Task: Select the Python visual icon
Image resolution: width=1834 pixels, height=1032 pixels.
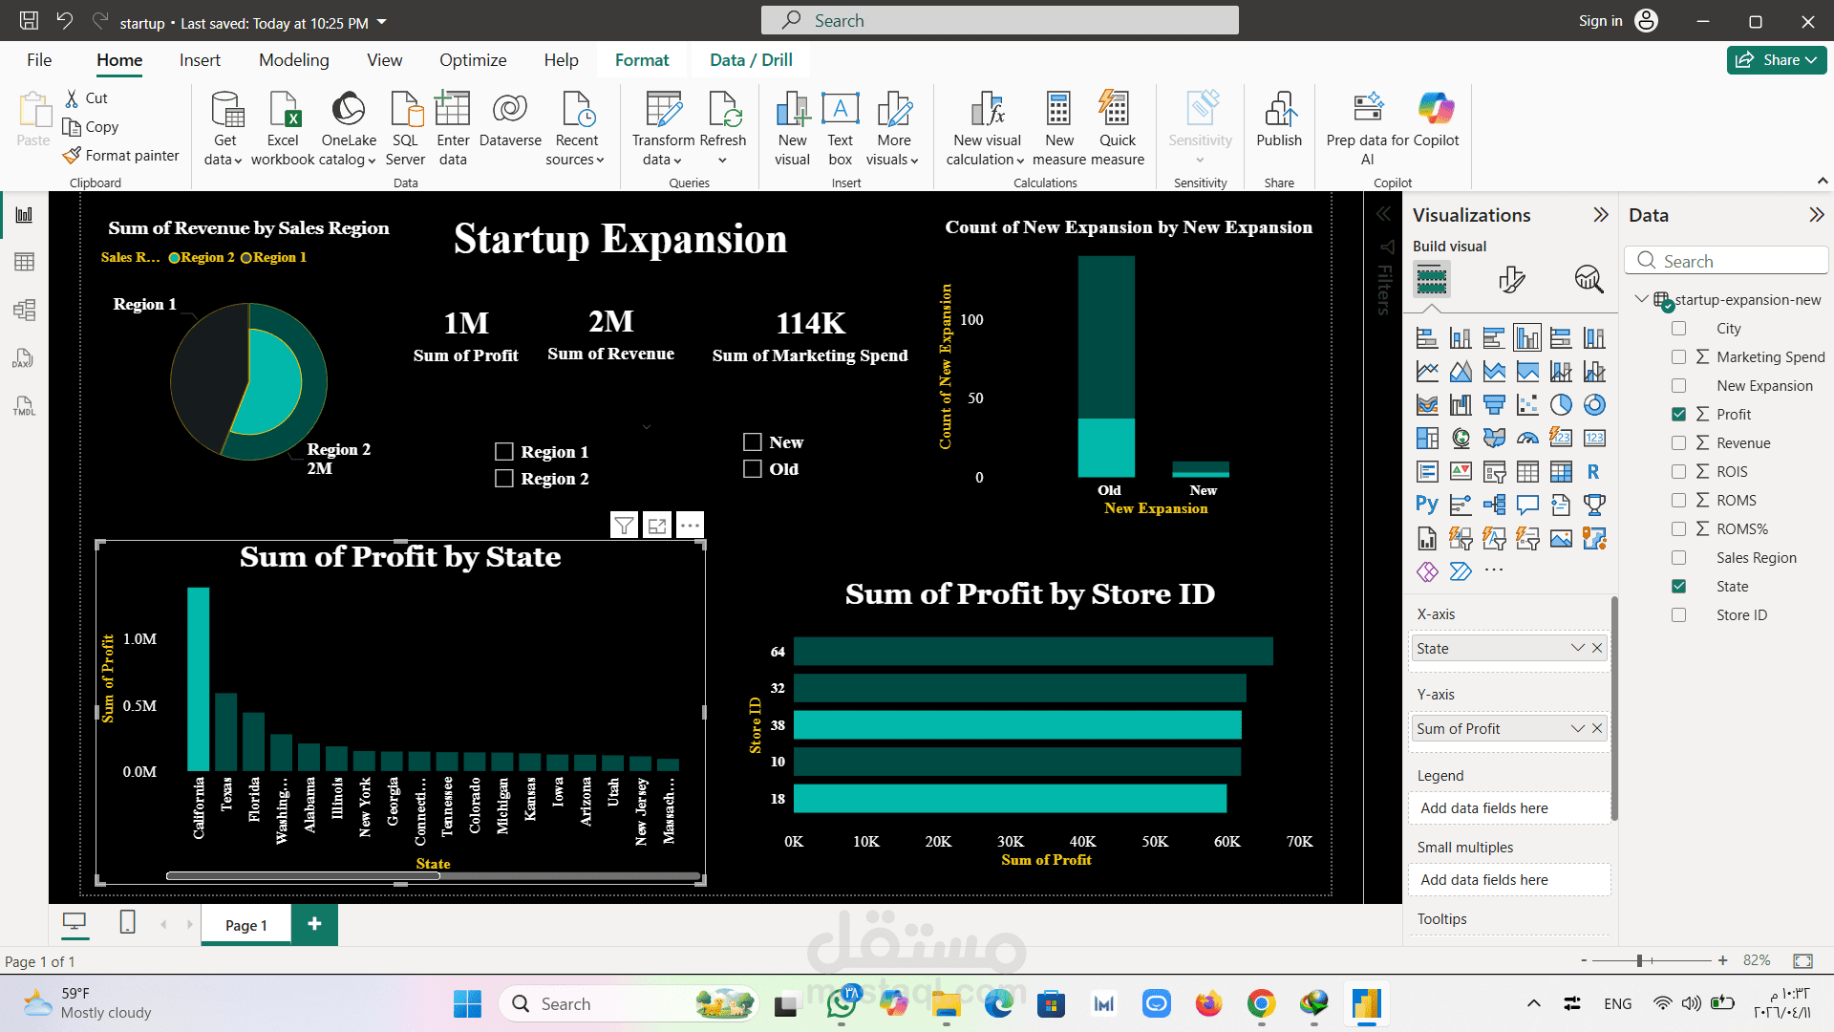Action: click(x=1427, y=505)
